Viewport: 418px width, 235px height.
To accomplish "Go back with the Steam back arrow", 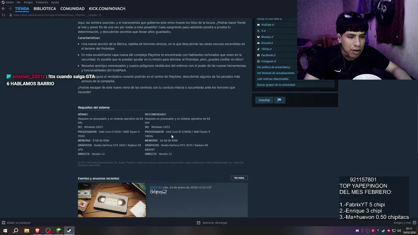I will point(3,8).
